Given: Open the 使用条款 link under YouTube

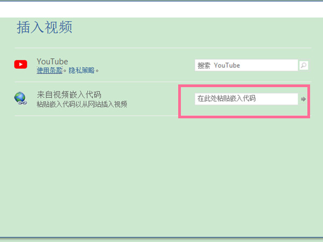Looking at the screenshot, I should click(50, 70).
